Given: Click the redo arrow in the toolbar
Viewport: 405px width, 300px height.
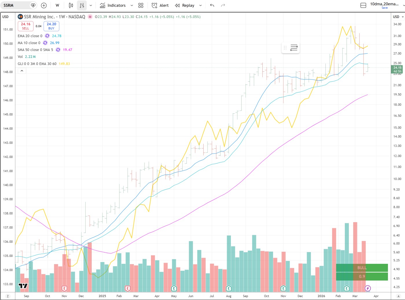Looking at the screenshot, I should pyautogui.click(x=223, y=5).
